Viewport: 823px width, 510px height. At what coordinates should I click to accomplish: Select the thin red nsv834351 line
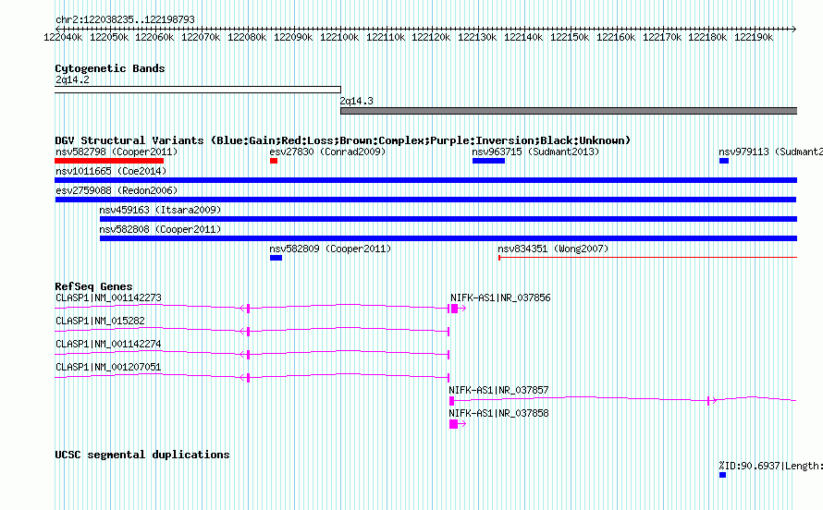click(x=647, y=258)
